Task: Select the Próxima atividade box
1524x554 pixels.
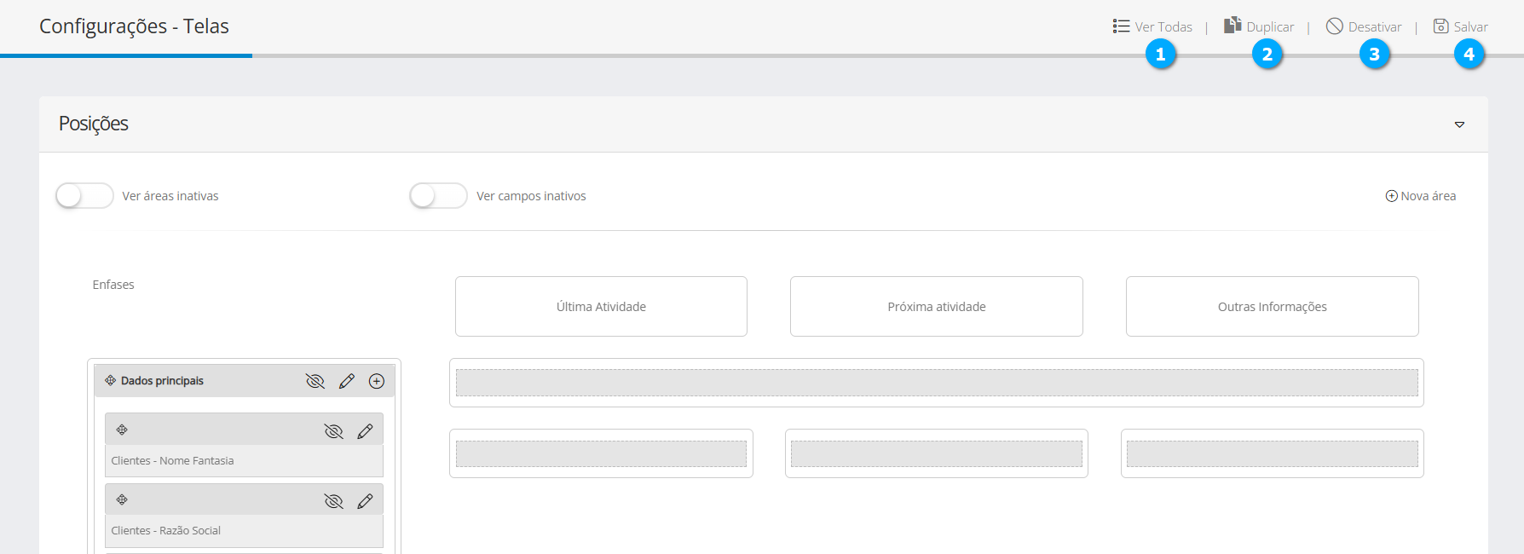Action: (936, 307)
